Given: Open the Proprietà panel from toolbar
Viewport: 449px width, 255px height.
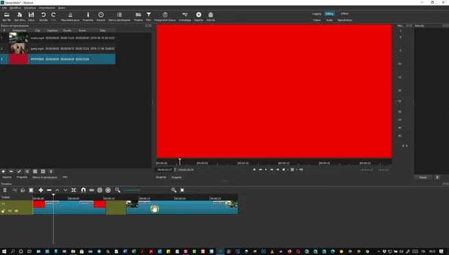Looking at the screenshot, I should click(88, 17).
